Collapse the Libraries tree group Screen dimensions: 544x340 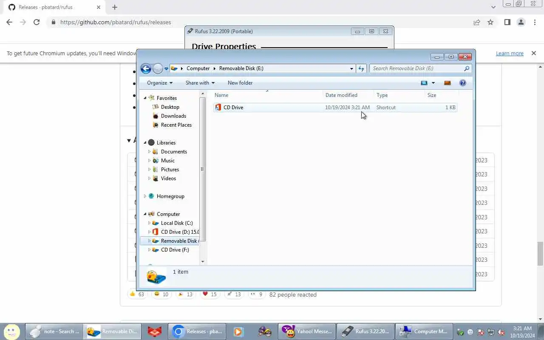145,143
